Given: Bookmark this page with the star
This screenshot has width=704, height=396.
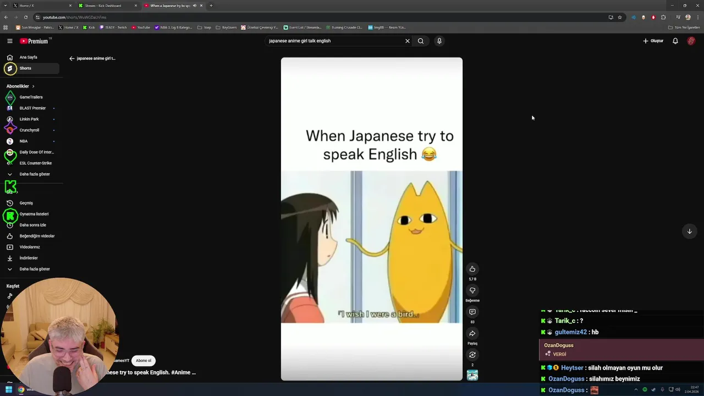Looking at the screenshot, I should 620,17.
